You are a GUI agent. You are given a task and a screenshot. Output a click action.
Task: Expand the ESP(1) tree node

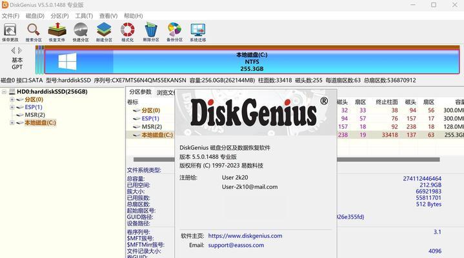tap(12, 107)
